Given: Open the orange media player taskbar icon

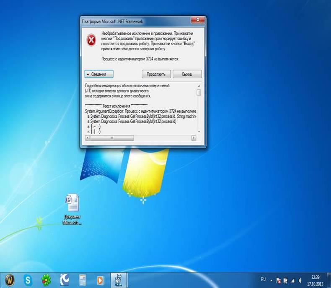Looking at the screenshot, I should [101, 280].
